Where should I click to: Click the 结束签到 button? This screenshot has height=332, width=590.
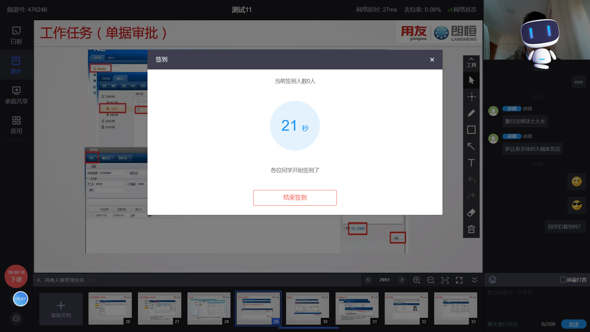click(295, 198)
